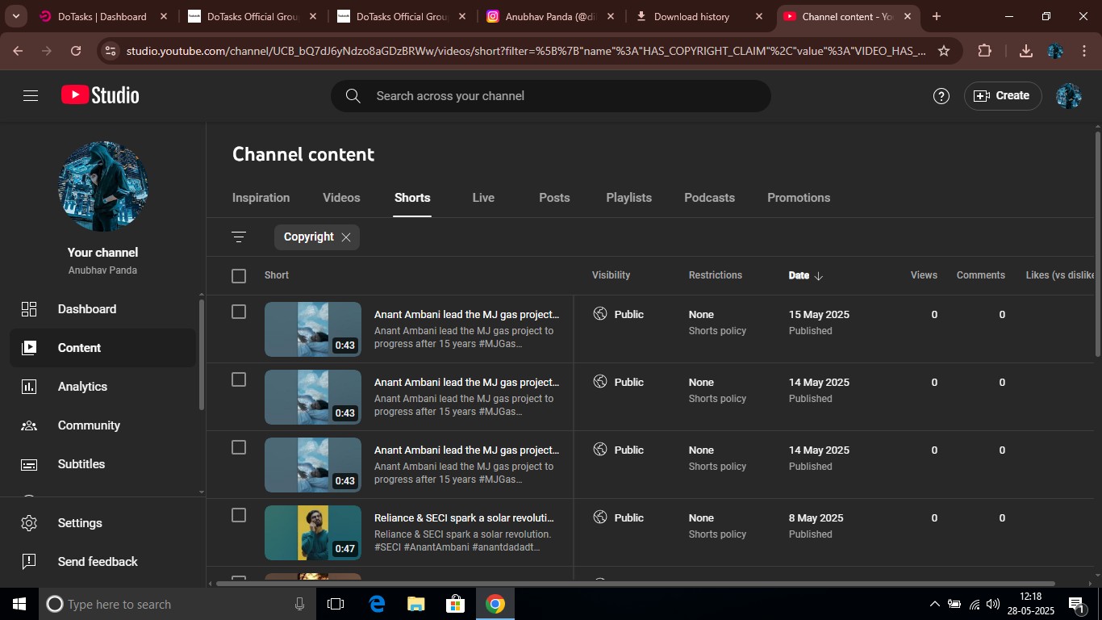Open the Help question mark icon
Image resolution: width=1102 pixels, height=620 pixels.
[x=941, y=96]
